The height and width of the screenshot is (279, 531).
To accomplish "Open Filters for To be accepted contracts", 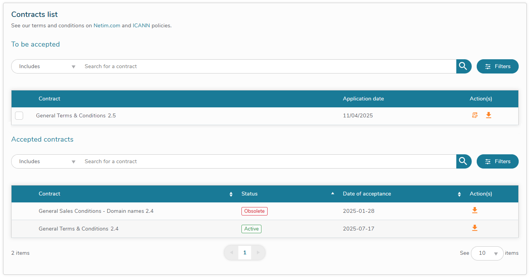I will [x=497, y=66].
